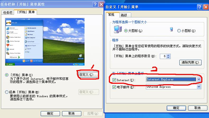Switch to the 高级 tab
This screenshot has height=118, width=209.
[124, 15]
